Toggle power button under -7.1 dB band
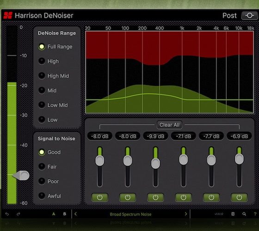Viewport: 259px width, 231px height. tap(184, 197)
